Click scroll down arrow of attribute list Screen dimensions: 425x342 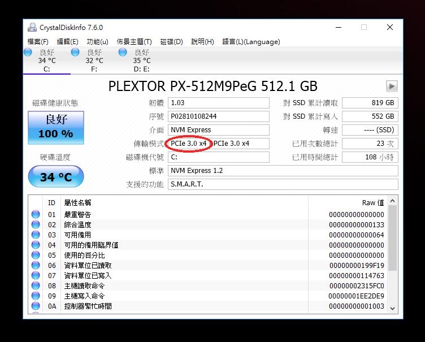pyautogui.click(x=392, y=309)
